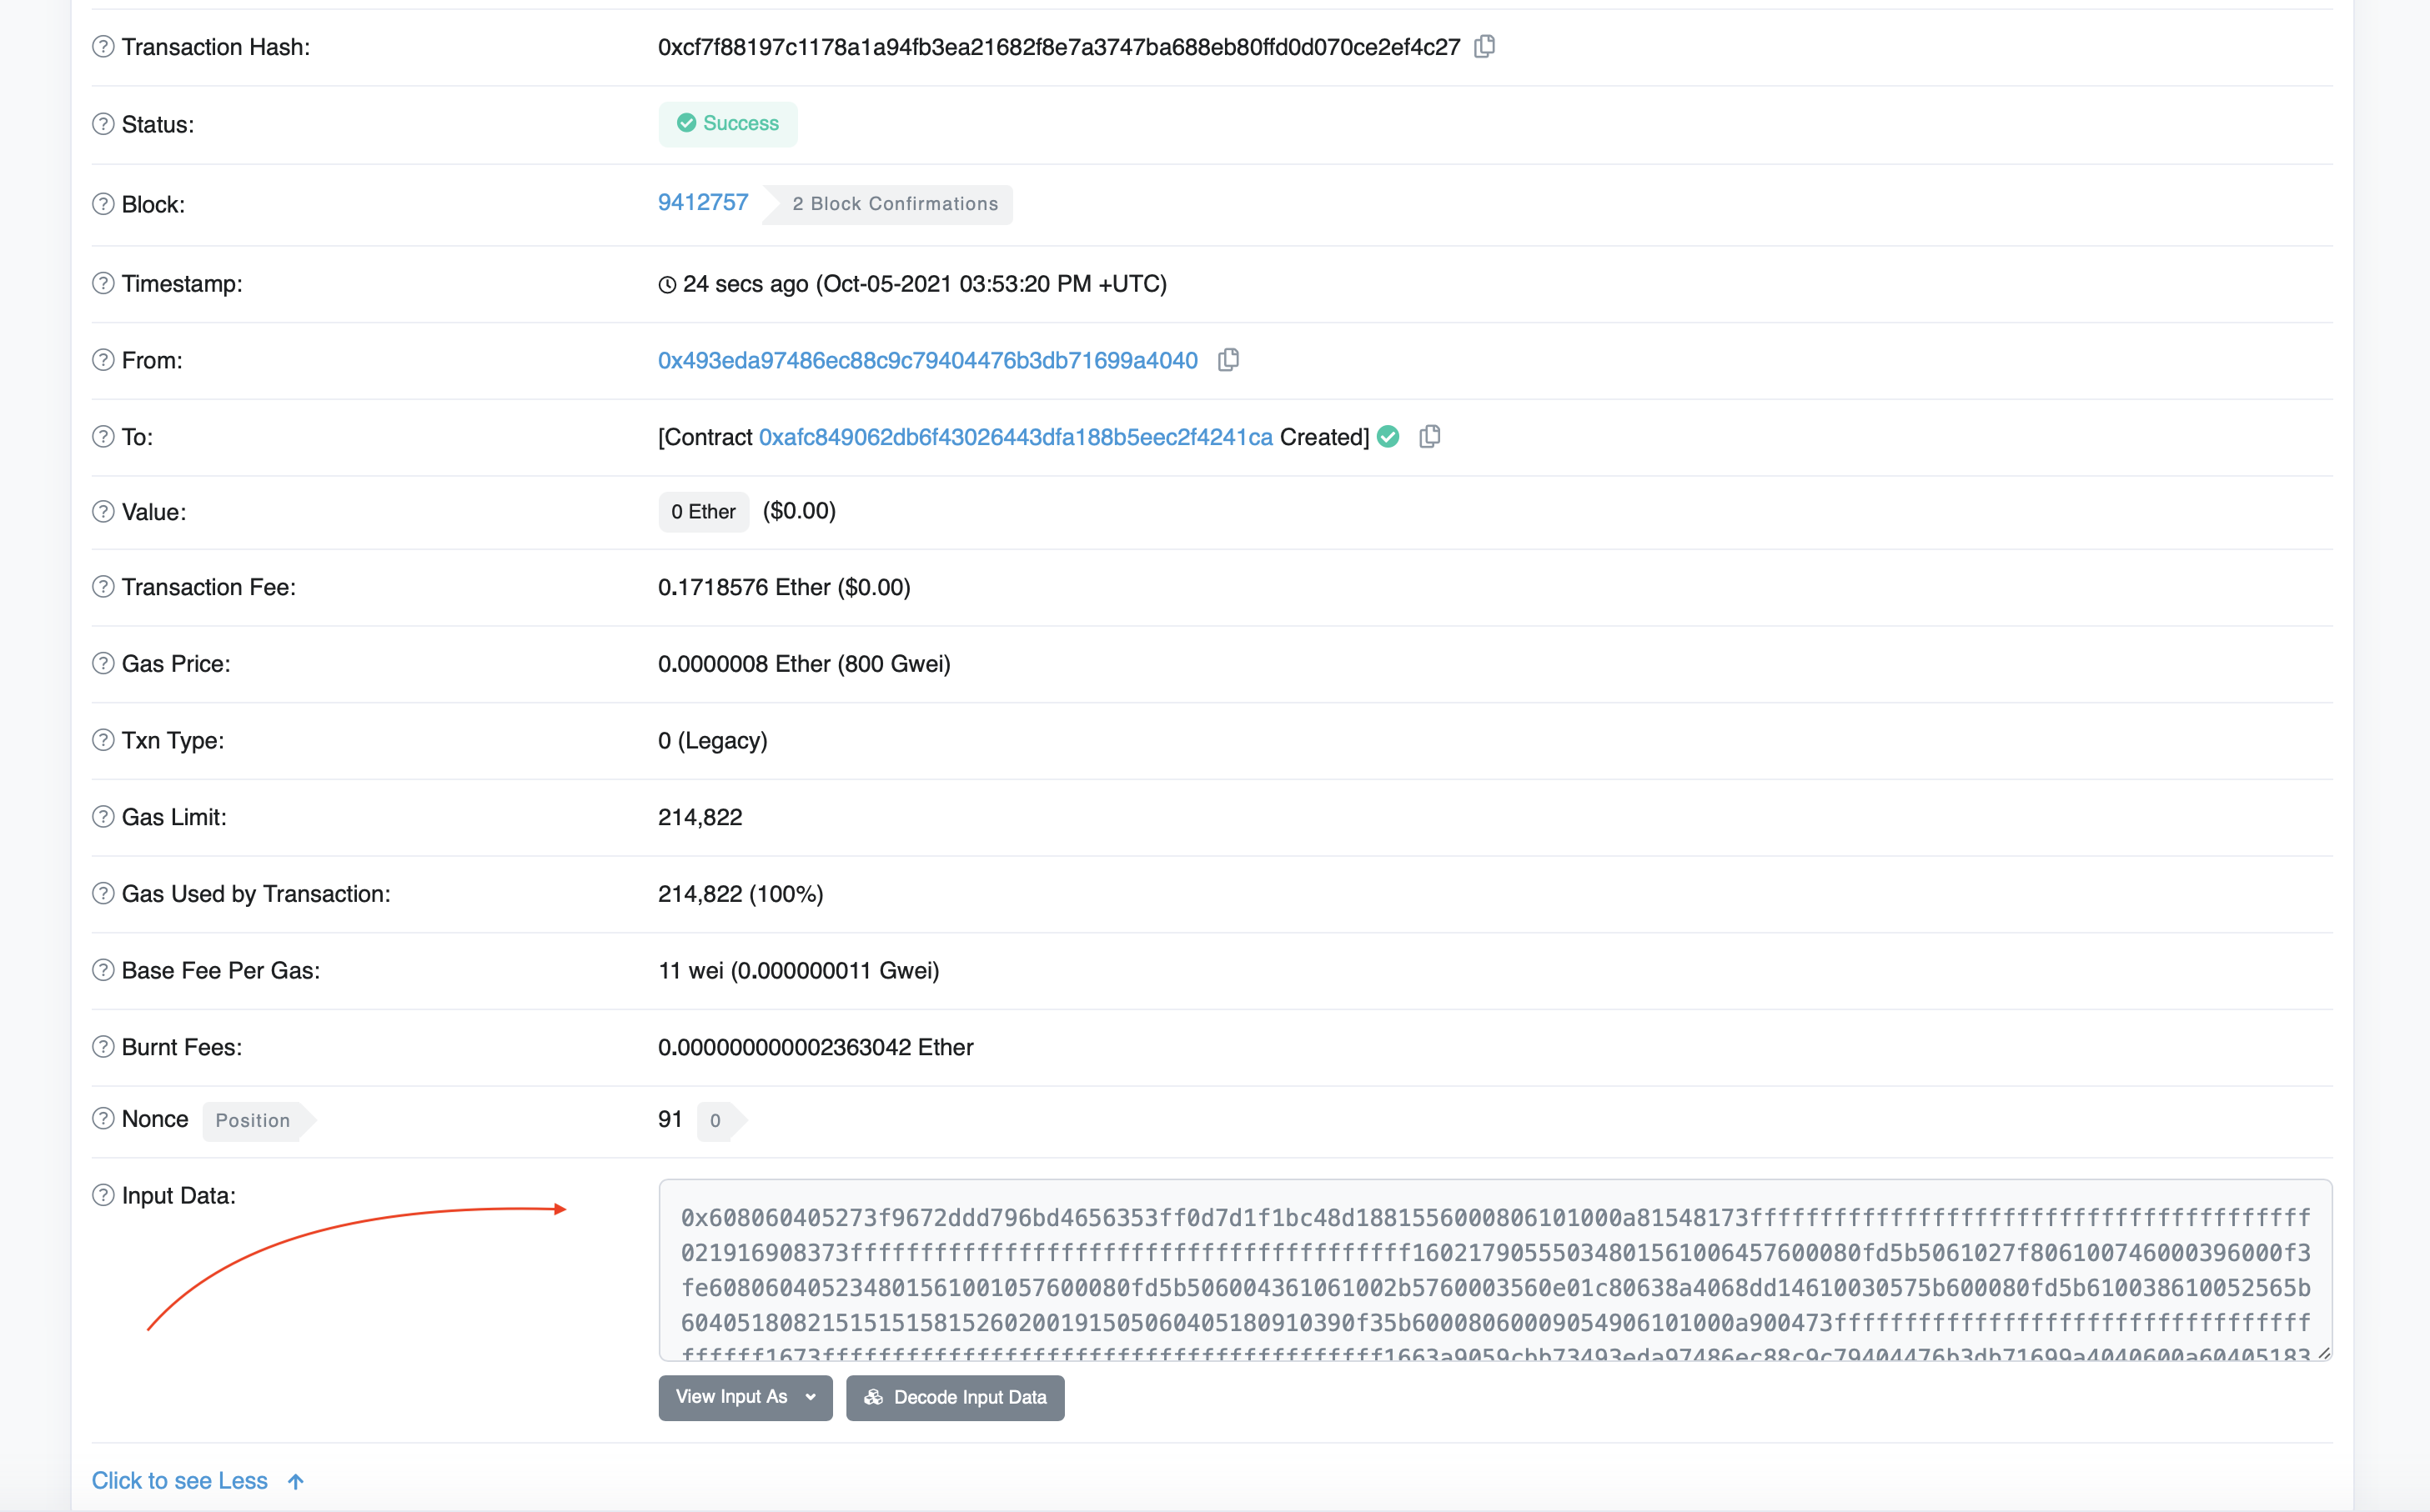Open the created contract 0xafc849 link

coord(1014,437)
